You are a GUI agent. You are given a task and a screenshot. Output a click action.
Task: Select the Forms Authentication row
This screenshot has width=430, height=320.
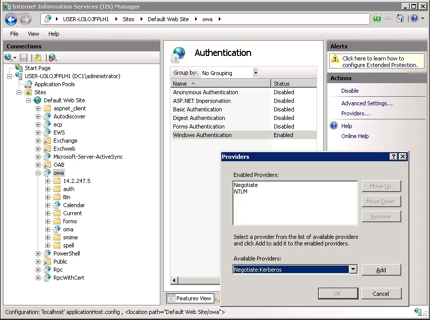click(243, 126)
